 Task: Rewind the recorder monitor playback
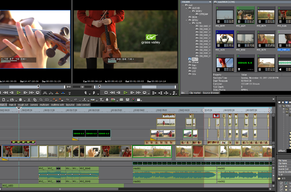[112, 93]
